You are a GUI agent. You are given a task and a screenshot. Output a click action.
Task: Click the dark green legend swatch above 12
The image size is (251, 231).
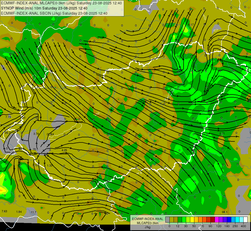[x=180, y=220]
